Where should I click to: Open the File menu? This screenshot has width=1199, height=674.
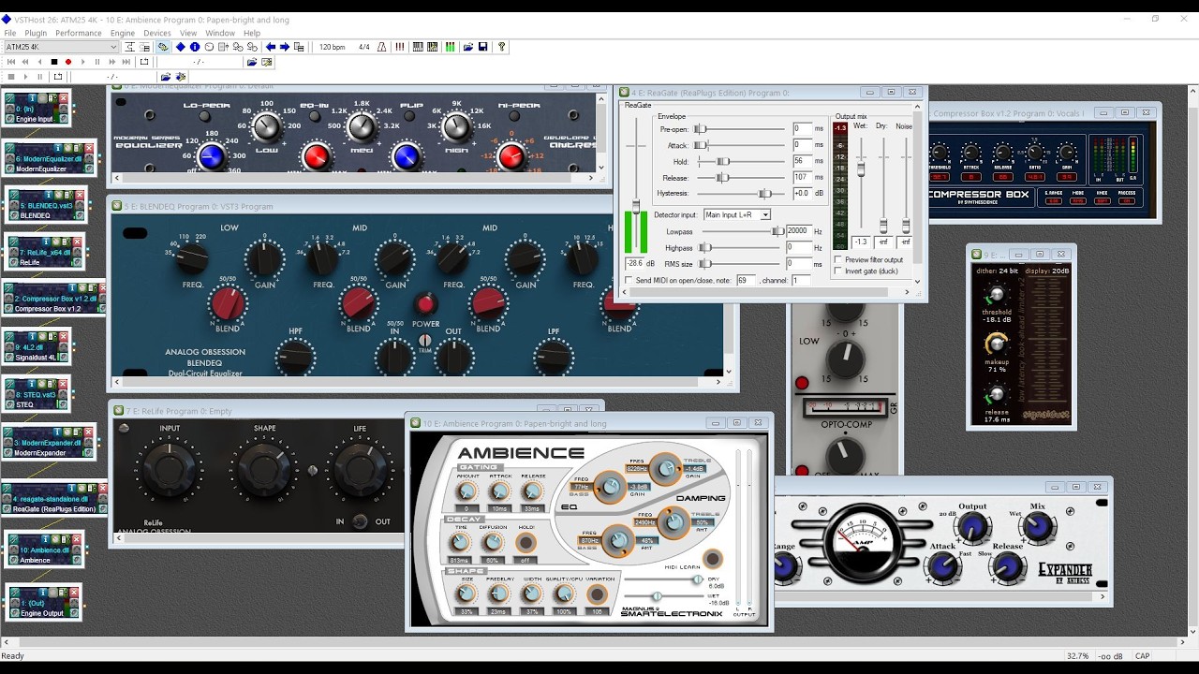click(10, 33)
